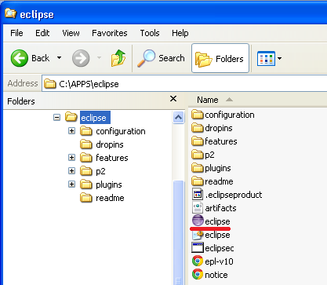Go up one folder level icon
Screen dimensions: 327x285
(x=118, y=58)
